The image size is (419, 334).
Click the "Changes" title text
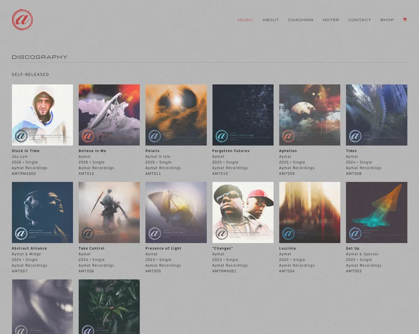click(x=223, y=248)
